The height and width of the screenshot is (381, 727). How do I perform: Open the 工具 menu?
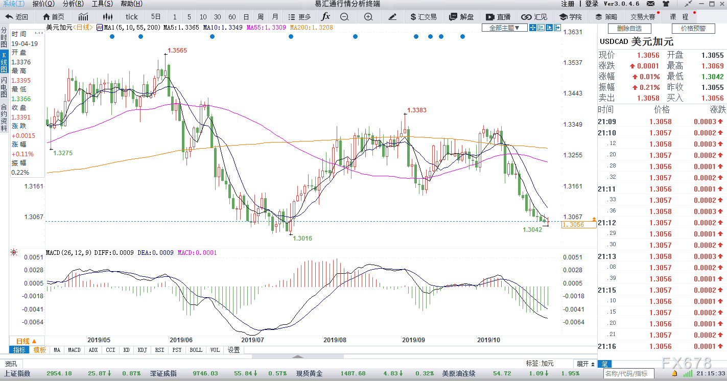pyautogui.click(x=102, y=4)
